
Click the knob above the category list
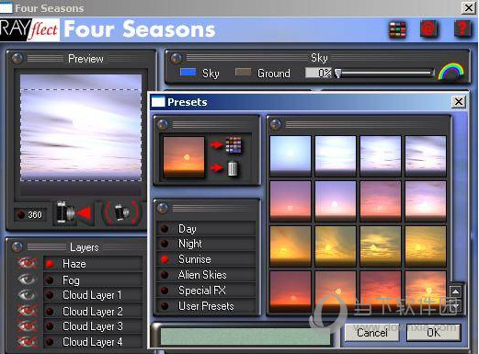[163, 208]
